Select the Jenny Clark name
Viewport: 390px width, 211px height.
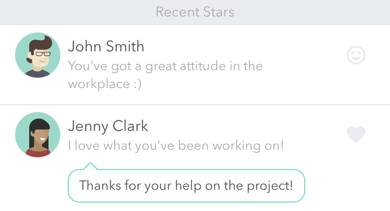pyautogui.click(x=108, y=126)
